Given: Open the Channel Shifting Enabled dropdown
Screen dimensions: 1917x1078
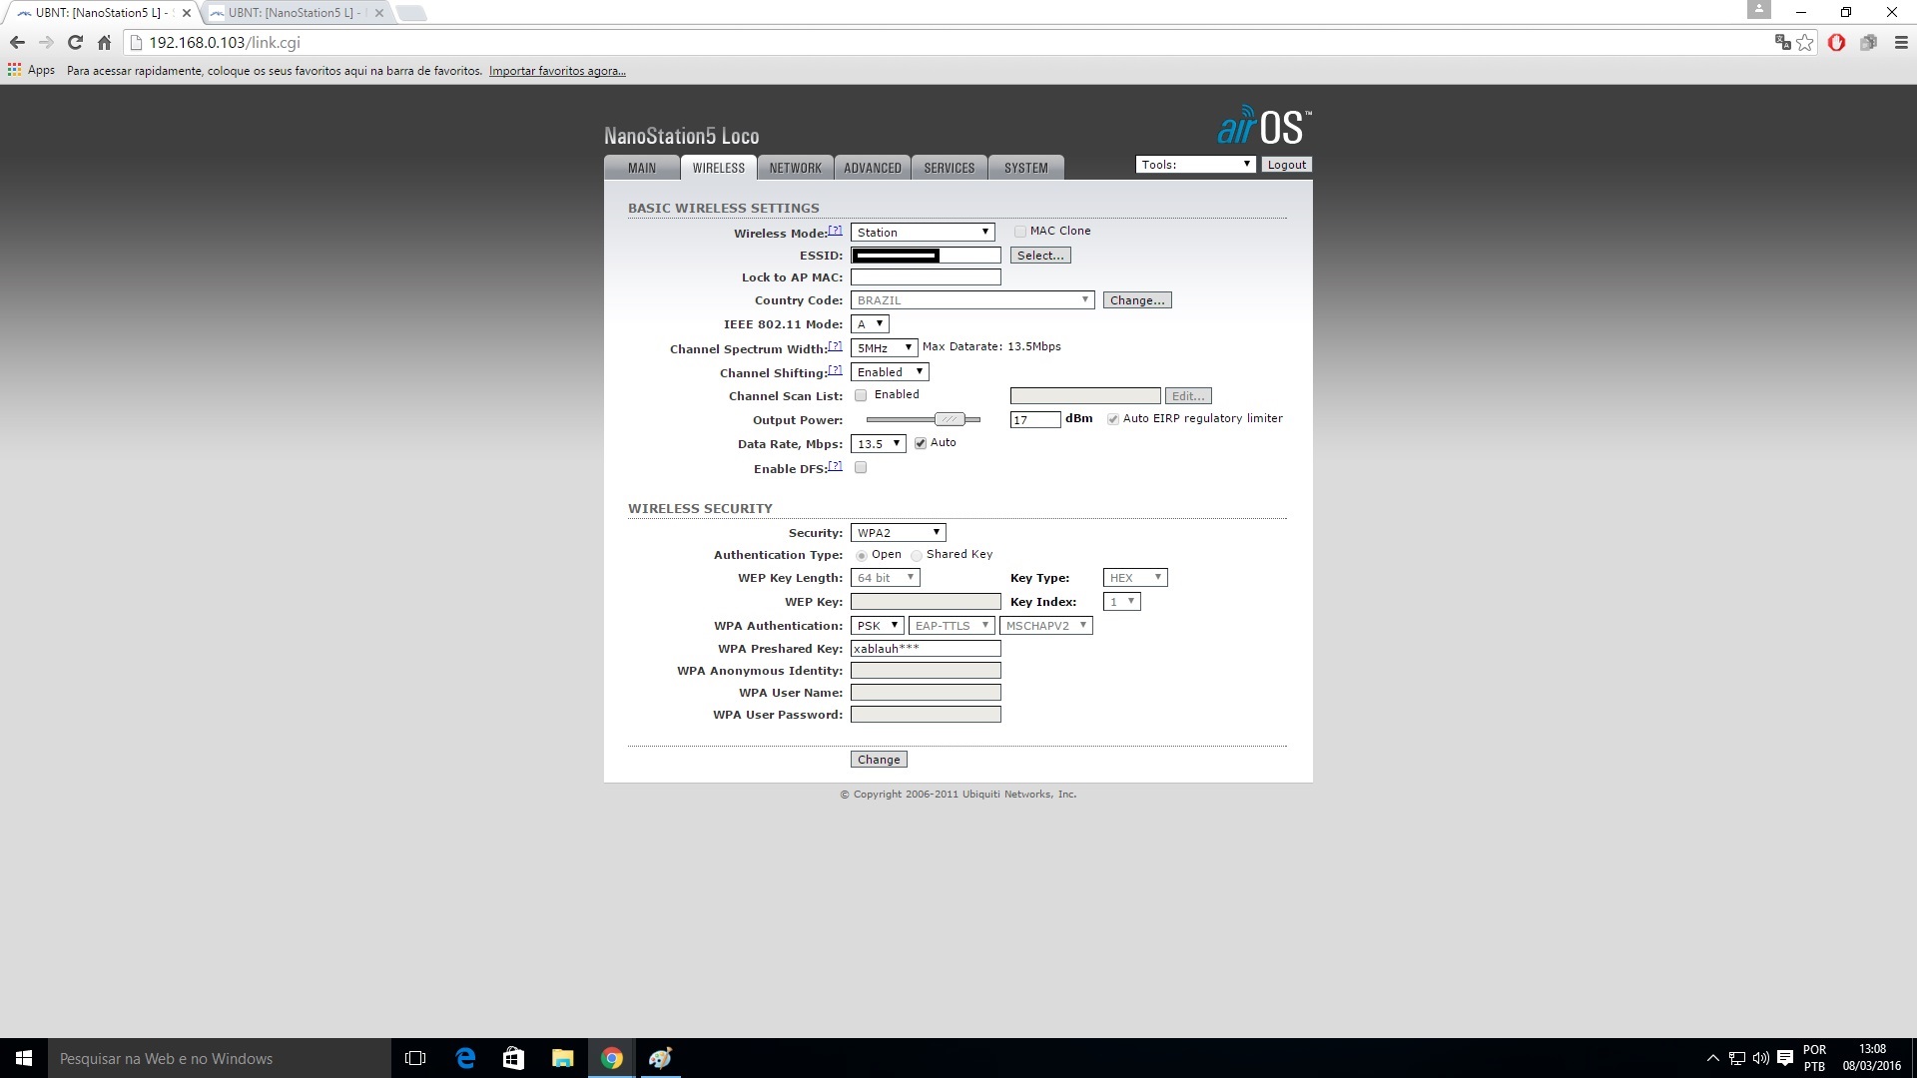Looking at the screenshot, I should [x=890, y=371].
